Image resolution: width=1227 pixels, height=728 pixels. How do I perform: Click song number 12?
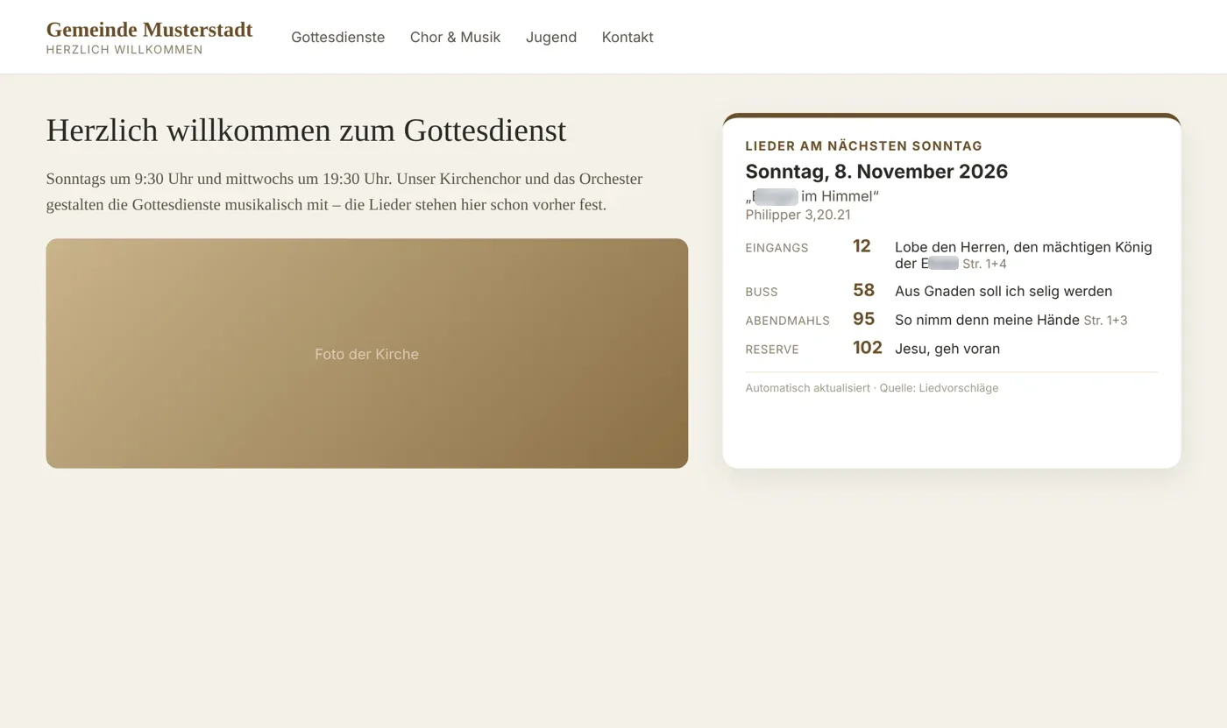click(862, 246)
